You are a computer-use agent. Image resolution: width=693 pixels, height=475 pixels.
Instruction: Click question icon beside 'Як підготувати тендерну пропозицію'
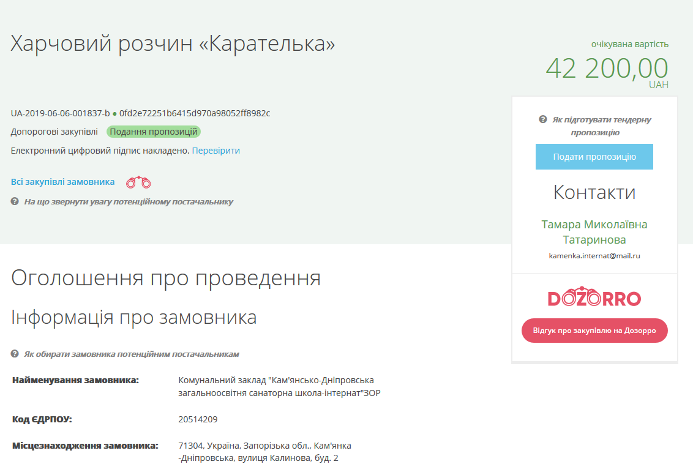coord(542,119)
